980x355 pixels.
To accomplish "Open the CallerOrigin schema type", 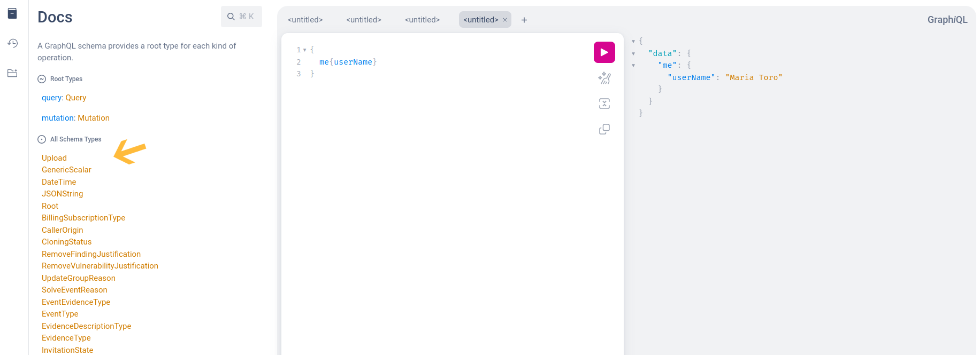I will tap(62, 230).
